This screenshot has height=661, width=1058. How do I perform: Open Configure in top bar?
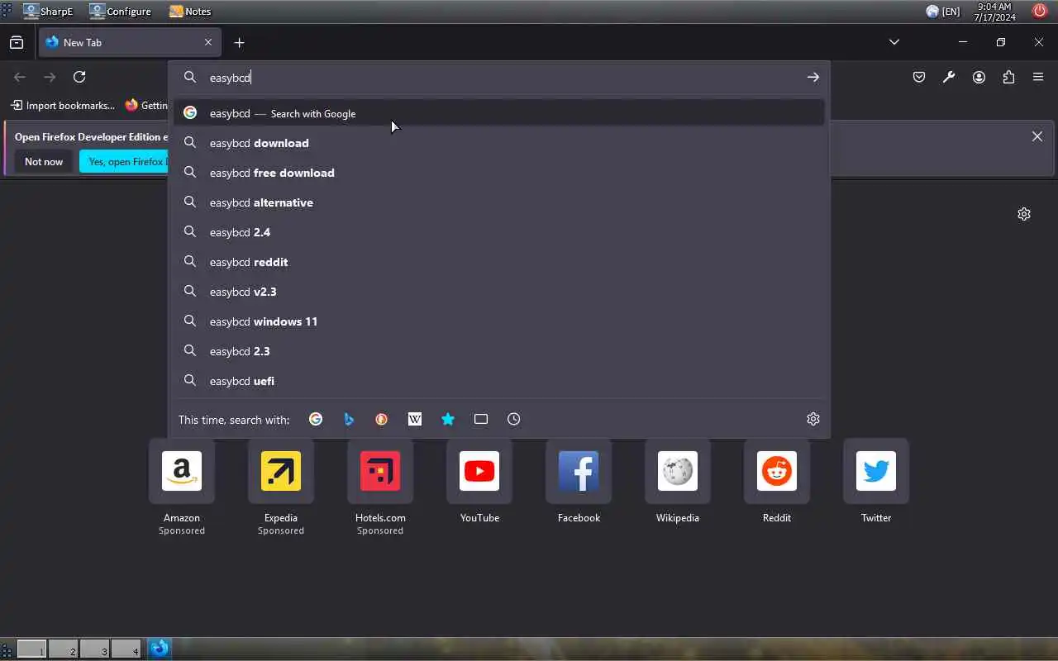click(x=121, y=11)
